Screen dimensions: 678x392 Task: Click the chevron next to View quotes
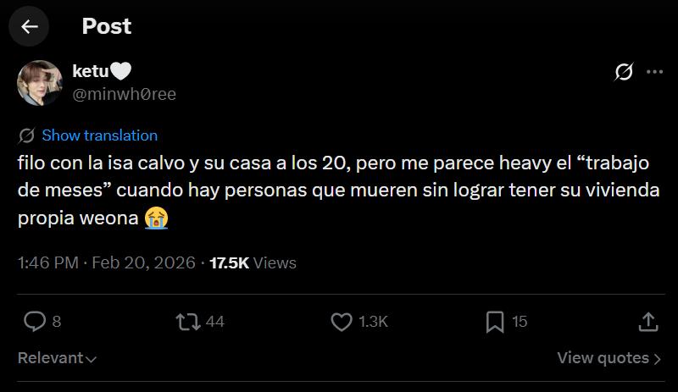pos(658,359)
